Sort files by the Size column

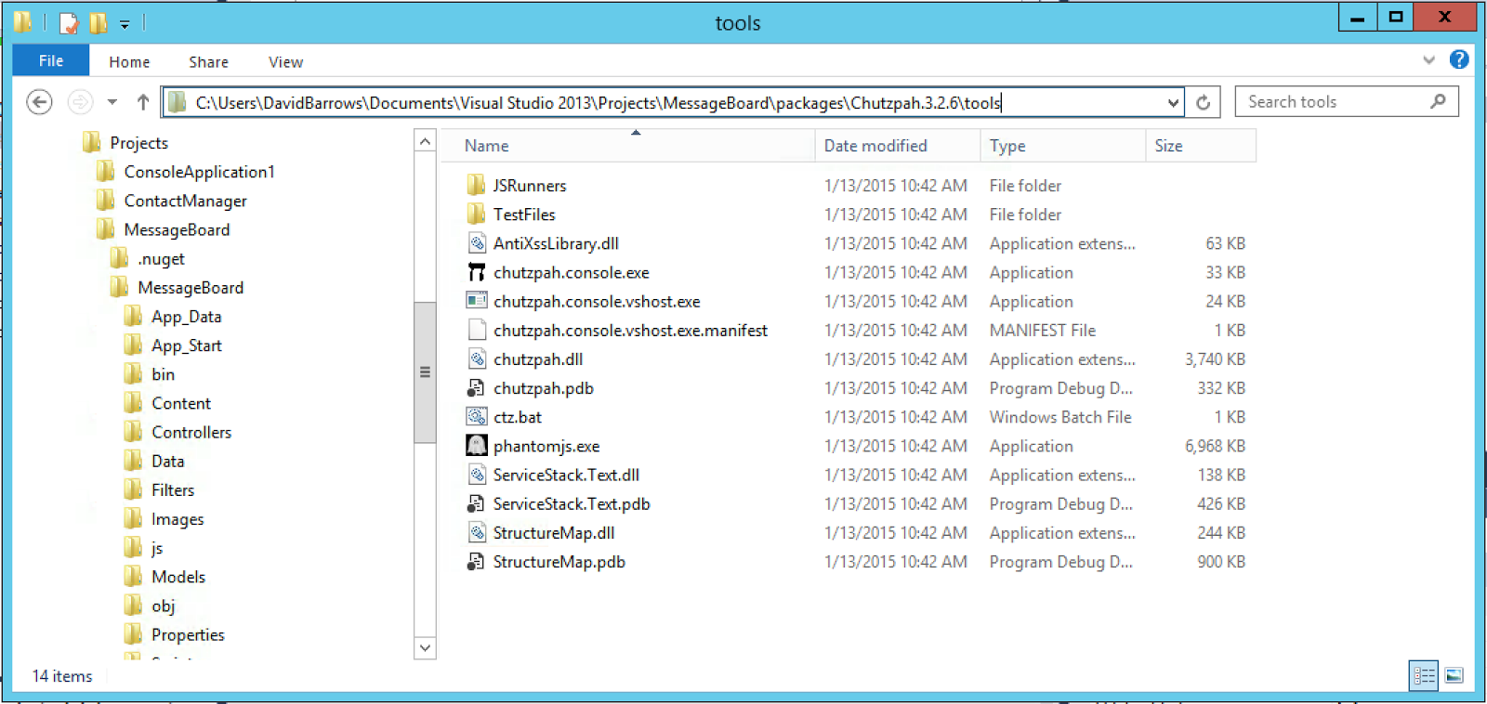1168,146
